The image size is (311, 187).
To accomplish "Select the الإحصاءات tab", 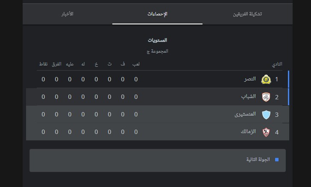I will click(157, 14).
